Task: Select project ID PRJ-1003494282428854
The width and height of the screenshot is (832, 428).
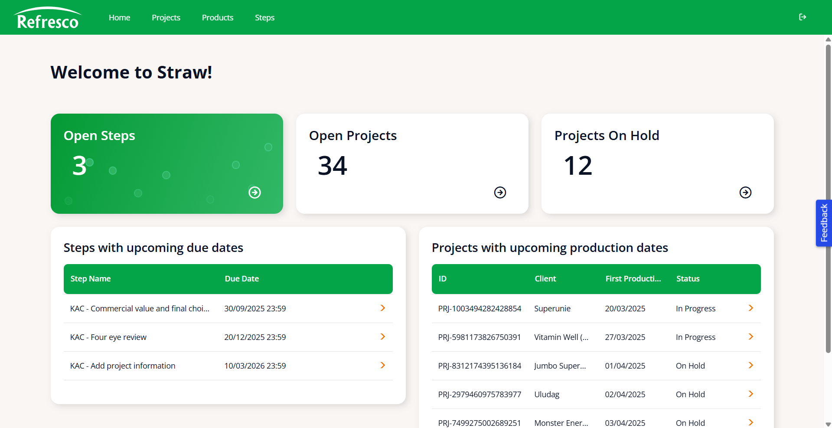Action: click(480, 308)
